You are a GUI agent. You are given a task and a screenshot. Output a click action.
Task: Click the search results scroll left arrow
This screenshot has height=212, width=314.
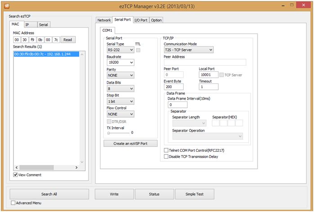tap(17, 168)
